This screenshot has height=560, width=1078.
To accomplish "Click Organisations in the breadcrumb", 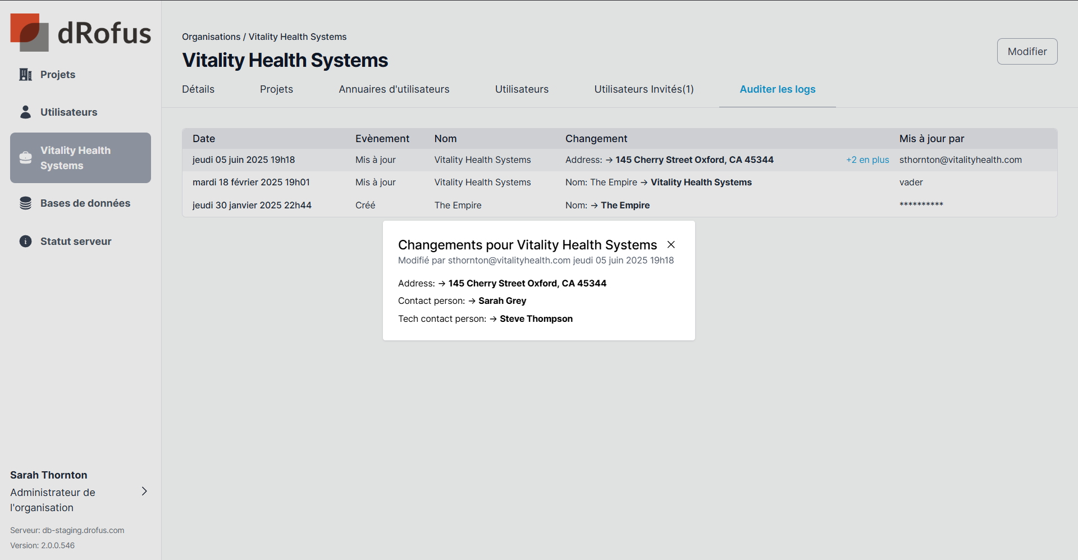I will point(211,37).
